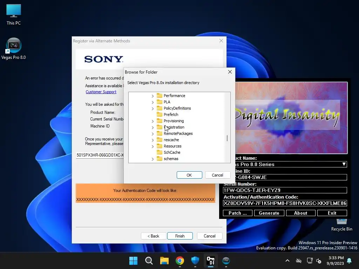The height and width of the screenshot is (269, 359).
Task: Select rescache in folder tree
Action: tap(171, 140)
